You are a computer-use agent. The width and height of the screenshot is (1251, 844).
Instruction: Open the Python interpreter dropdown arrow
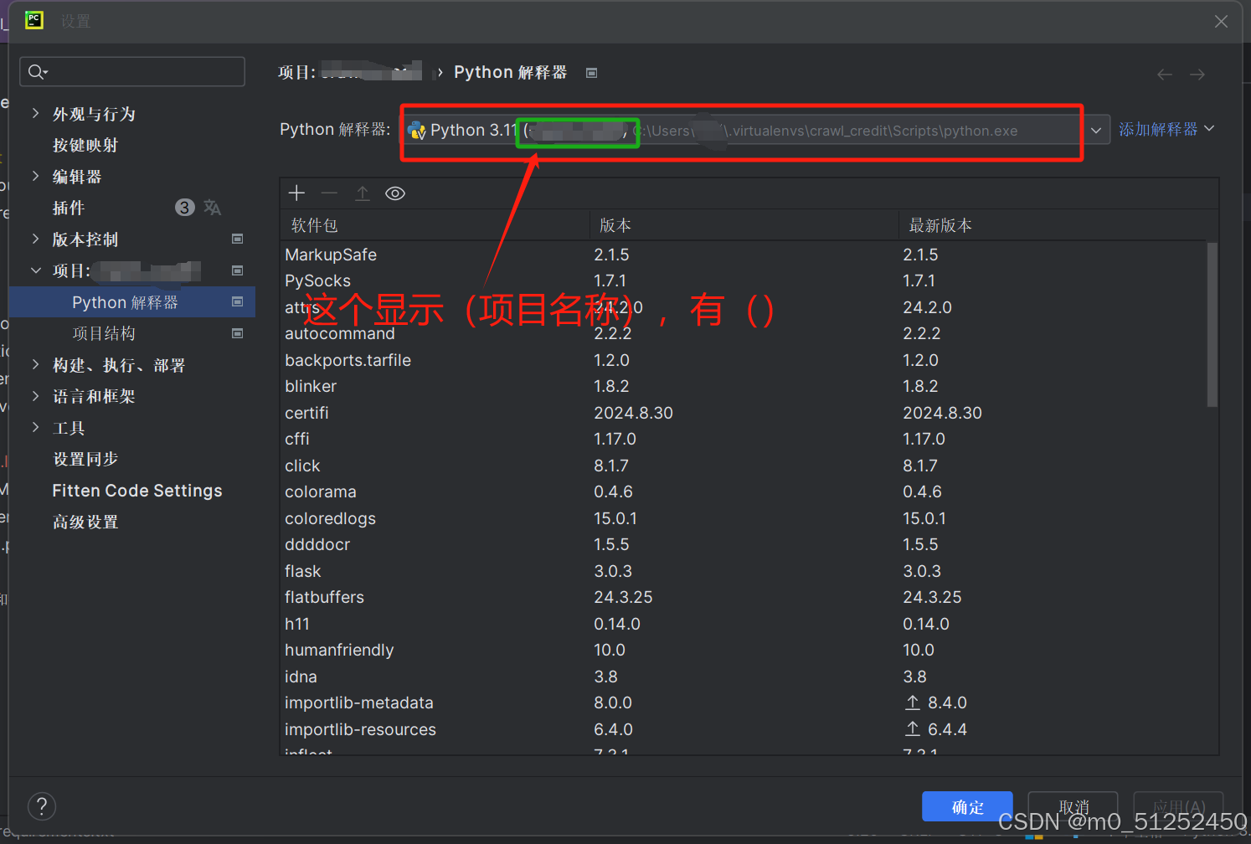(1095, 131)
